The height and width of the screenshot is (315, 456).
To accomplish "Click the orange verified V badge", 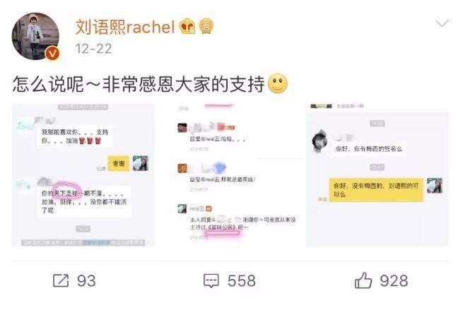I will 52,53.
